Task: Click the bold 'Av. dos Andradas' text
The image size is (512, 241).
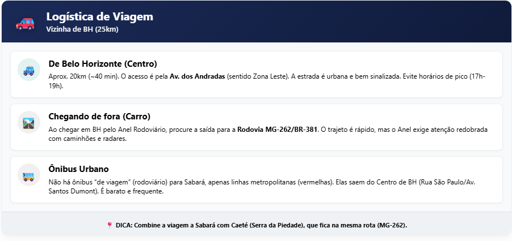Action: [197, 76]
